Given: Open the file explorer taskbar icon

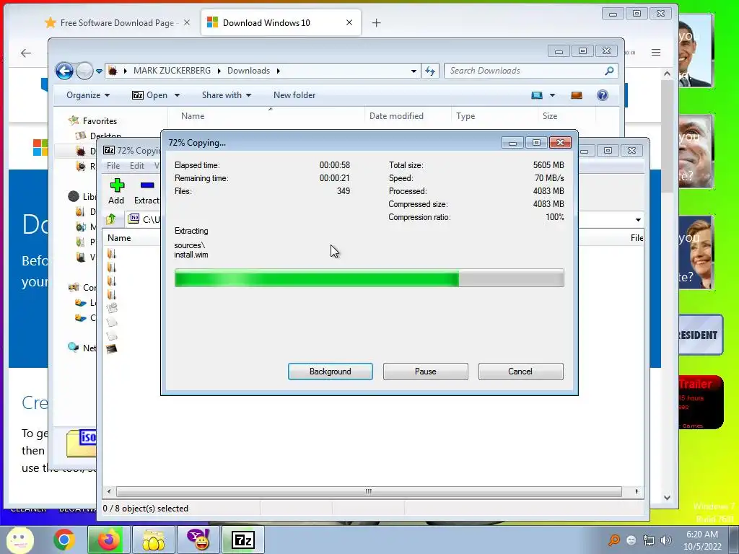Looking at the screenshot, I should [153, 540].
